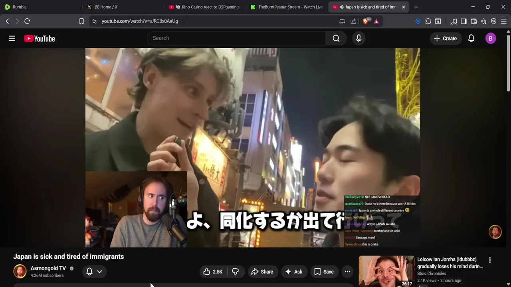Close the Japan is sick tab
The width and height of the screenshot is (511, 287).
point(403,7)
